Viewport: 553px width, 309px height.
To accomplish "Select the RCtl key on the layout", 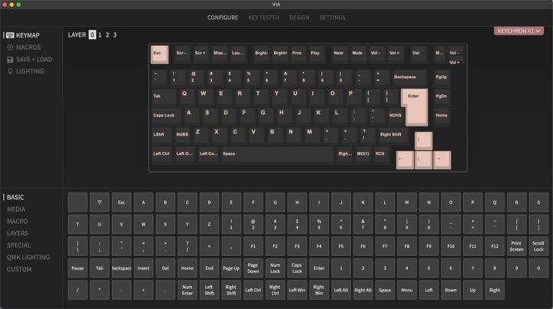I will [381, 154].
